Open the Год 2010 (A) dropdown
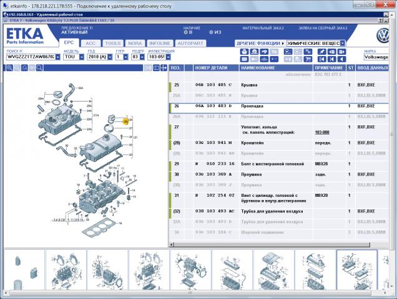Viewport: 397px width, 299px height. coord(110,57)
